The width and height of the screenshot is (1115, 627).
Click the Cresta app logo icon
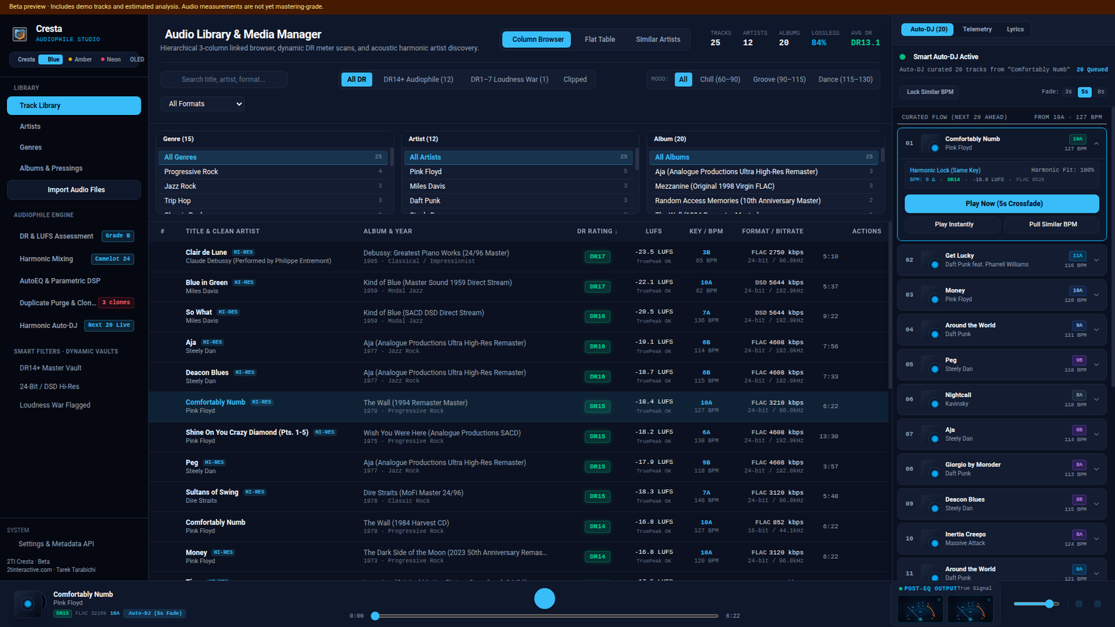click(x=20, y=33)
